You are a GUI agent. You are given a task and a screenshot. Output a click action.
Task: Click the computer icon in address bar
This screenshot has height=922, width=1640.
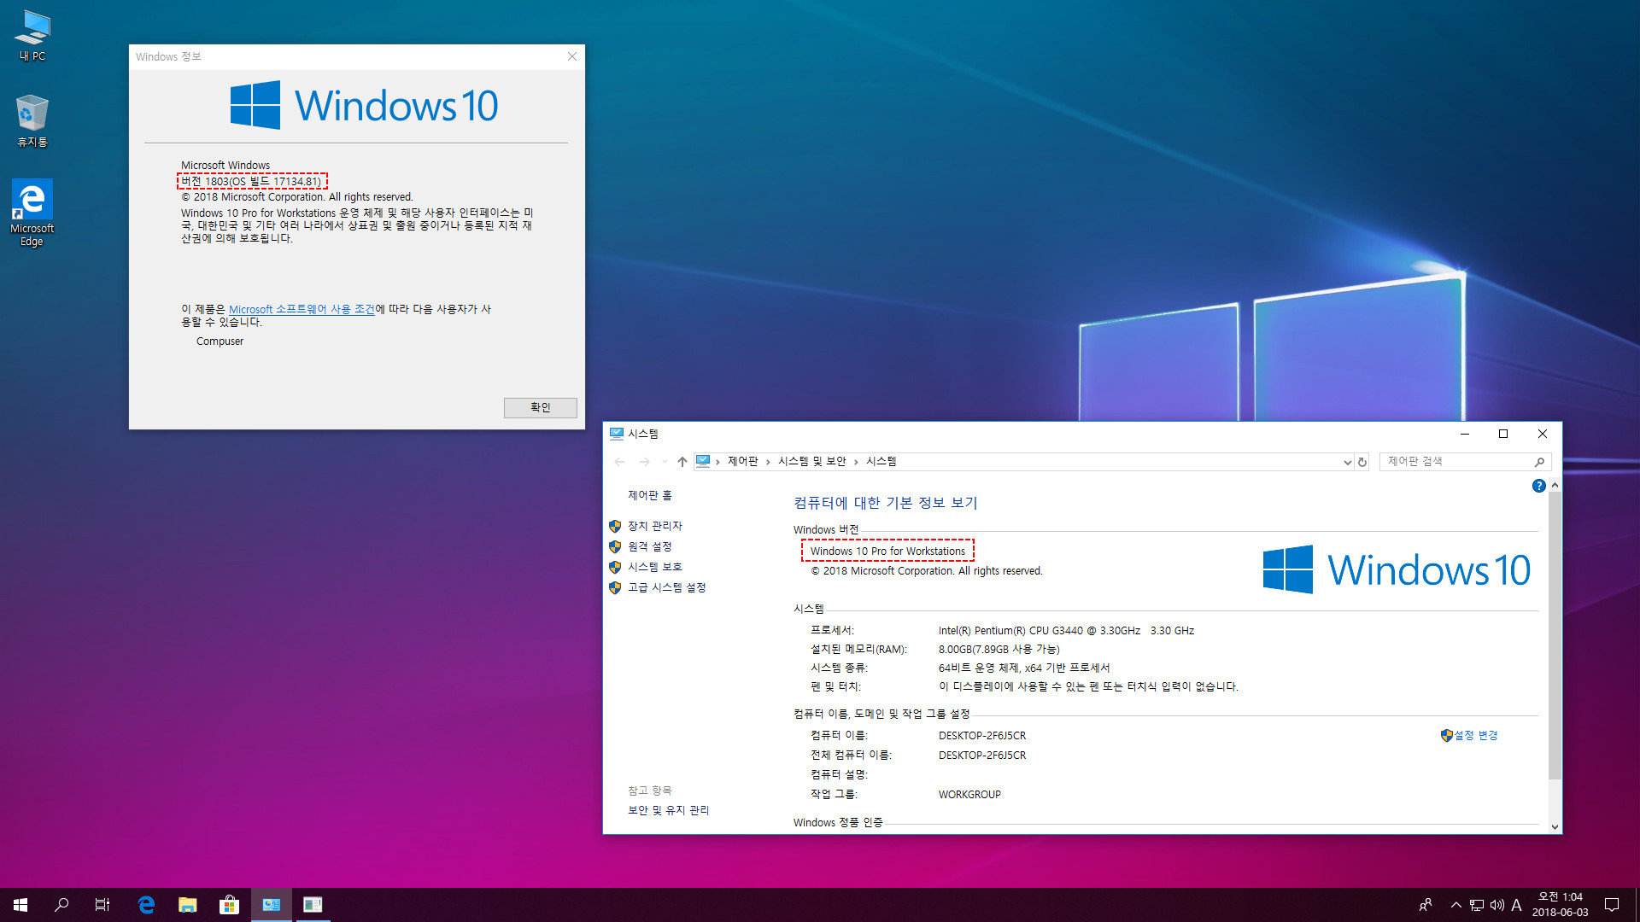click(703, 461)
